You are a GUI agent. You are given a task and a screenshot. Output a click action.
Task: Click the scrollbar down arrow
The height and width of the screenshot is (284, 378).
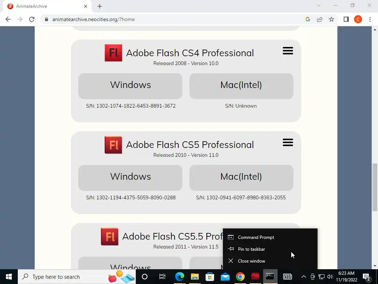(375, 266)
